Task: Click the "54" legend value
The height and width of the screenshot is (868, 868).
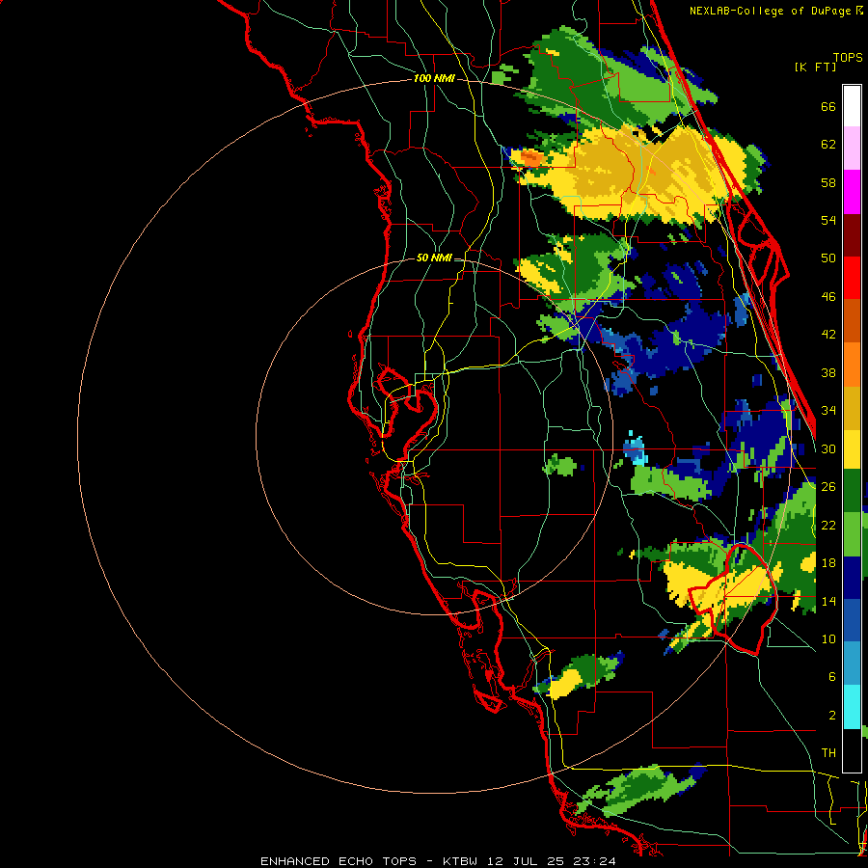Action: pyautogui.click(x=828, y=221)
